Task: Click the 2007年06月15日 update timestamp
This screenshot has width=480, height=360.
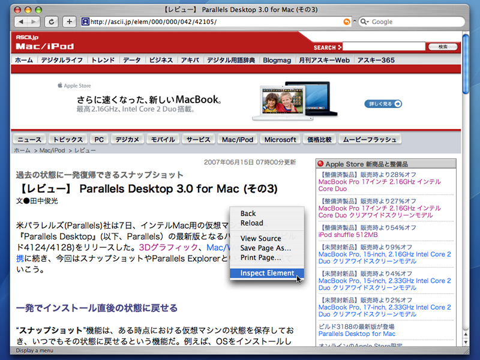Action: (x=250, y=162)
